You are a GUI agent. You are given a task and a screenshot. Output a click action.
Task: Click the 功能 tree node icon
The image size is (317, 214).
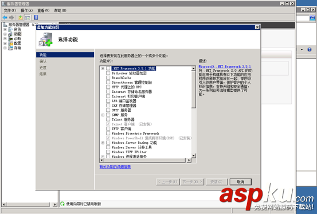(10, 34)
